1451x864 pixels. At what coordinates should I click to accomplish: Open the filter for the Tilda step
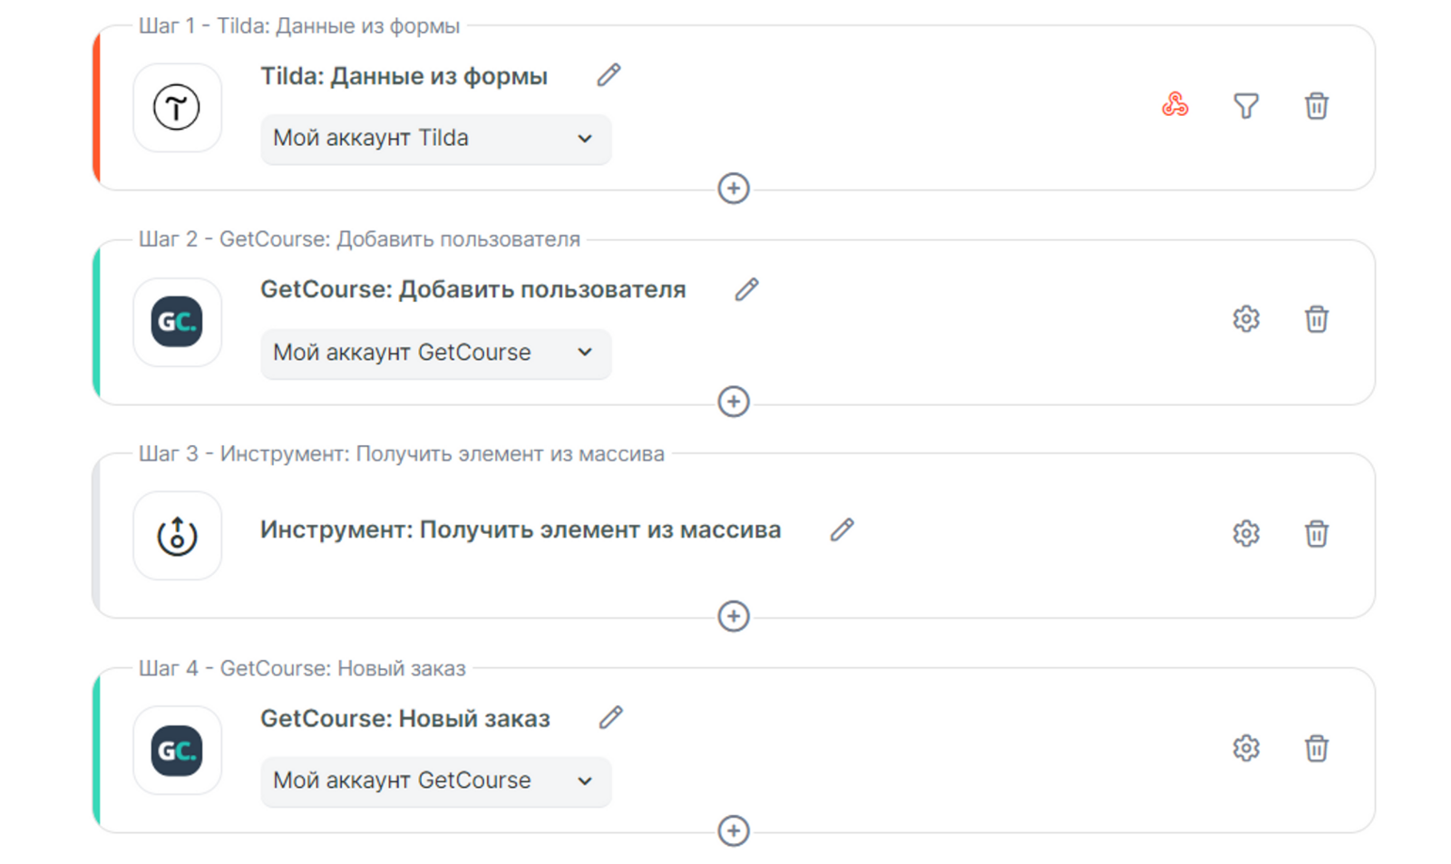coord(1246,106)
